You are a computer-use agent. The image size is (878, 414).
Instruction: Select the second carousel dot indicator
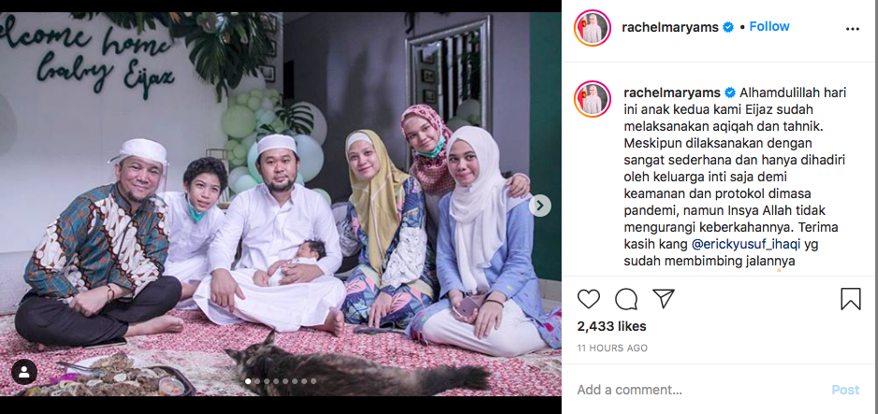tap(256, 381)
